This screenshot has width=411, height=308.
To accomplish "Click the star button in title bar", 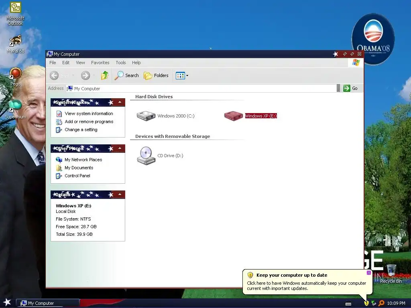I will [x=336, y=54].
